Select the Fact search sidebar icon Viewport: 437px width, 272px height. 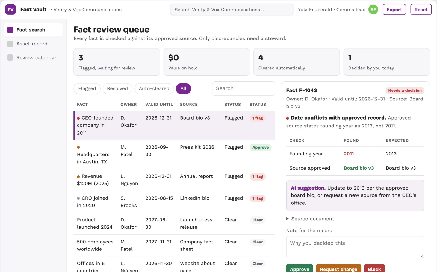pos(10,30)
